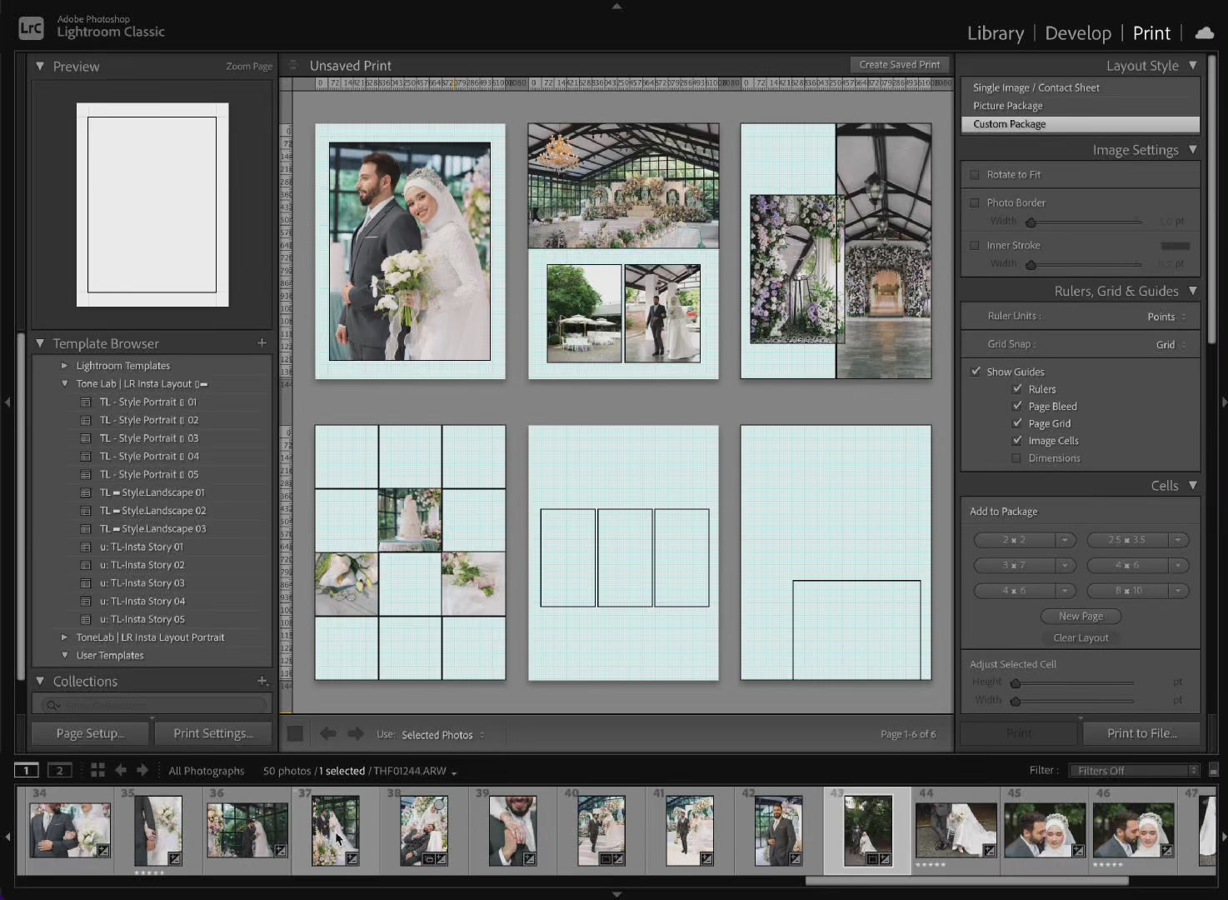Image resolution: width=1228 pixels, height=900 pixels.
Task: Expand the Lightroom Templates folder
Action: pos(65,366)
